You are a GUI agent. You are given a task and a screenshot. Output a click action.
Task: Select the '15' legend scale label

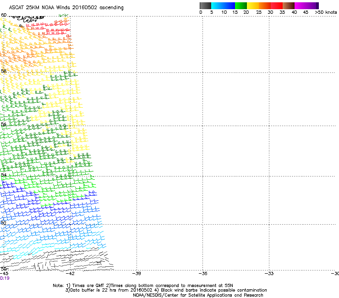tap(235, 12)
